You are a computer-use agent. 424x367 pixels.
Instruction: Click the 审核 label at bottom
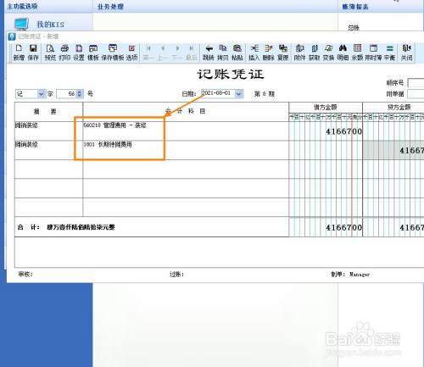click(x=25, y=274)
